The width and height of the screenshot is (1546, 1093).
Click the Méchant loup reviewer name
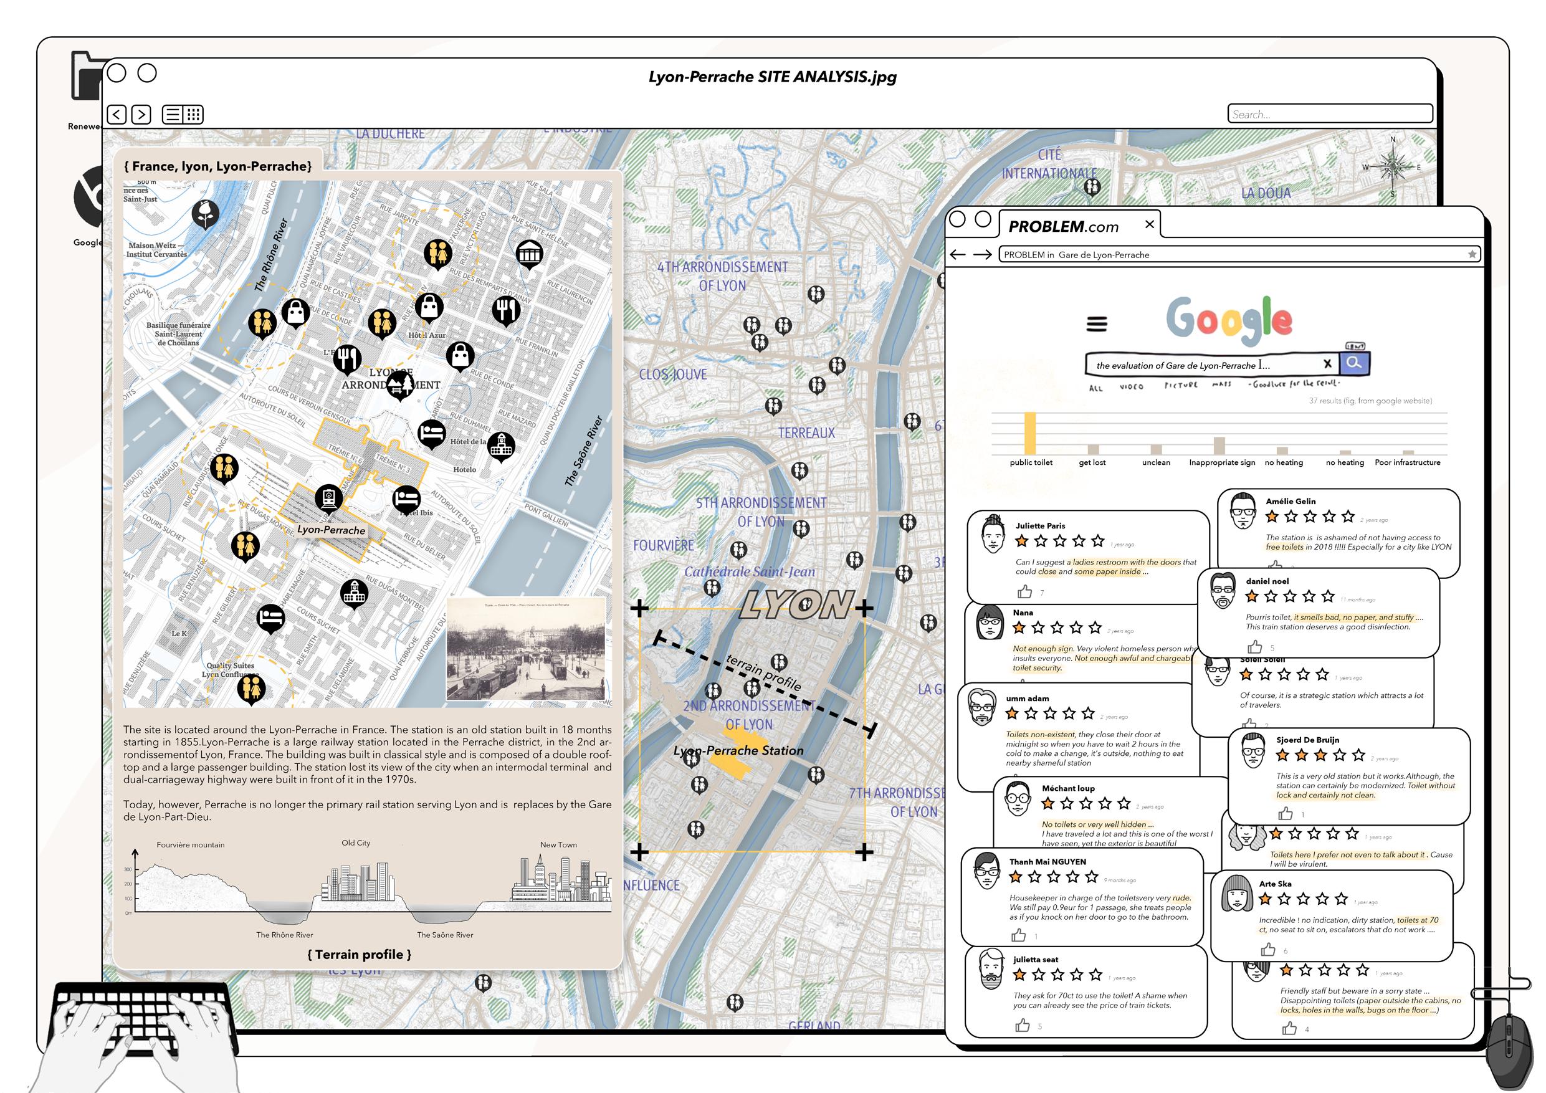click(x=1068, y=789)
